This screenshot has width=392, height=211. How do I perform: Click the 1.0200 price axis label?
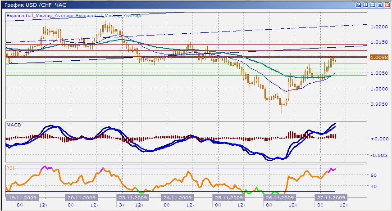(378, 27)
